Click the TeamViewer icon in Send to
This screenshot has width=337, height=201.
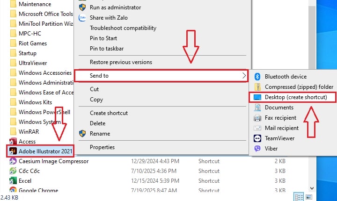[x=257, y=138]
